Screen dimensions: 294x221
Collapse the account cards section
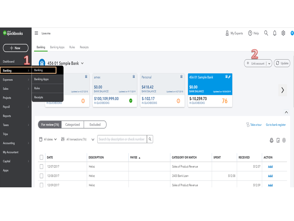coord(286,112)
